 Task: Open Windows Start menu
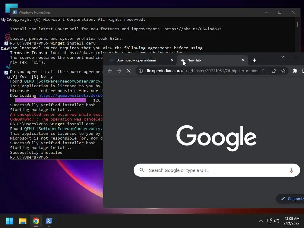pyautogui.click(x=9, y=221)
